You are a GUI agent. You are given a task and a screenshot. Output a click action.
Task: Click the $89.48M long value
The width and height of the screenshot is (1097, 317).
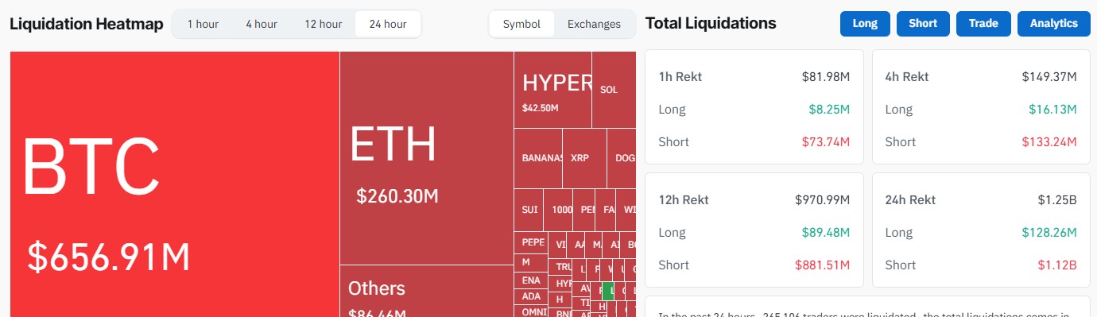coord(826,233)
